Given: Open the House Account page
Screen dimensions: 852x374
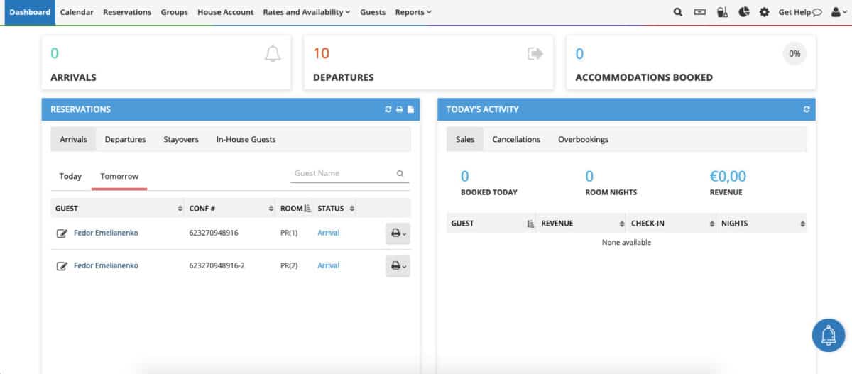Looking at the screenshot, I should pos(225,12).
